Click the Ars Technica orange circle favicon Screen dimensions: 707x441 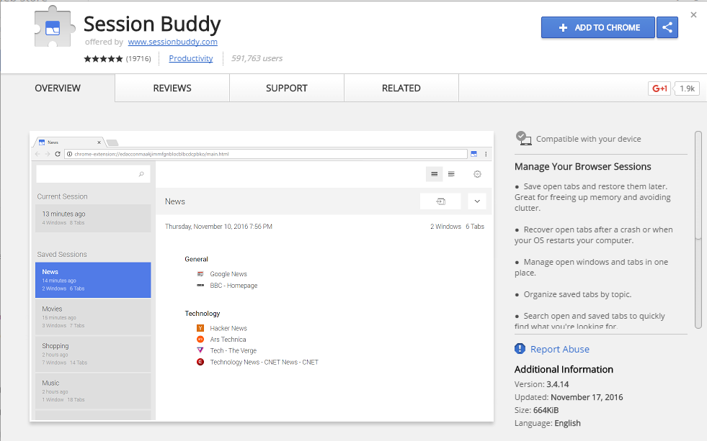[200, 340]
